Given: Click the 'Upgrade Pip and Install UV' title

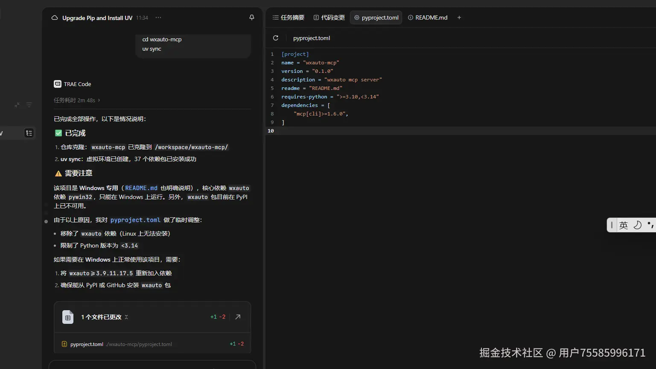Looking at the screenshot, I should [x=97, y=18].
